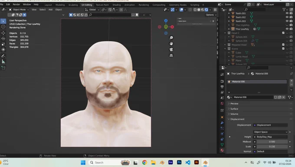
Task: Click the add material slot plus button
Action: (292, 81)
